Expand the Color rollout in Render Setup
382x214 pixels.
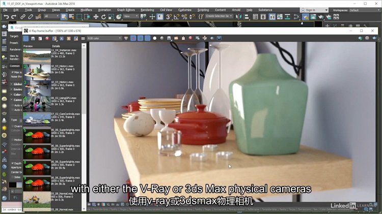pyautogui.click(x=16, y=95)
